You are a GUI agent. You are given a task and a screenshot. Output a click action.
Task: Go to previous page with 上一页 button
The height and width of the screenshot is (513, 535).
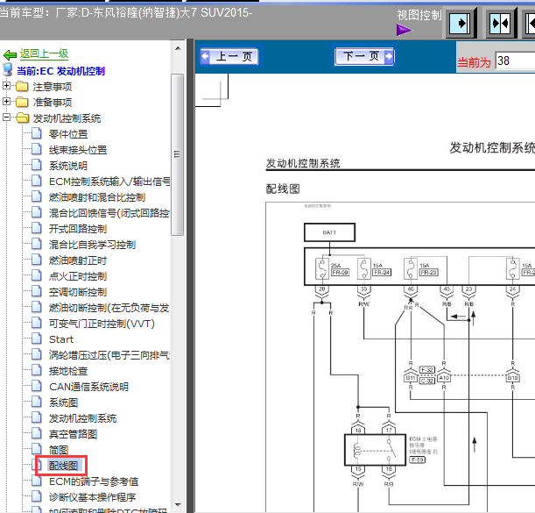click(x=229, y=56)
